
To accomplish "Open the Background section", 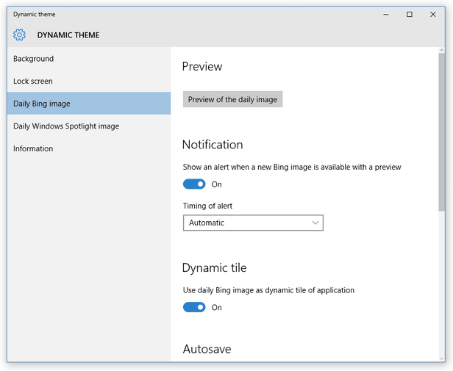I will click(x=89, y=59).
